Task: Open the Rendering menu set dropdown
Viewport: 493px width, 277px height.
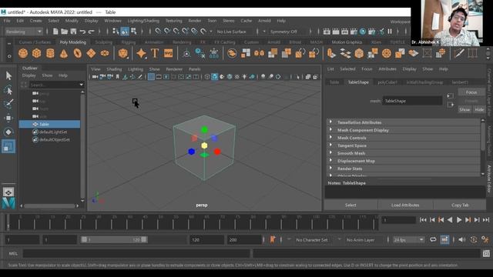Action: (24, 32)
